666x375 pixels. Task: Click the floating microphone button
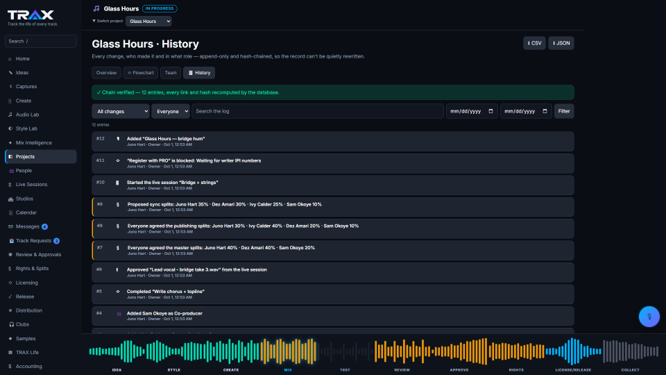coord(649,317)
